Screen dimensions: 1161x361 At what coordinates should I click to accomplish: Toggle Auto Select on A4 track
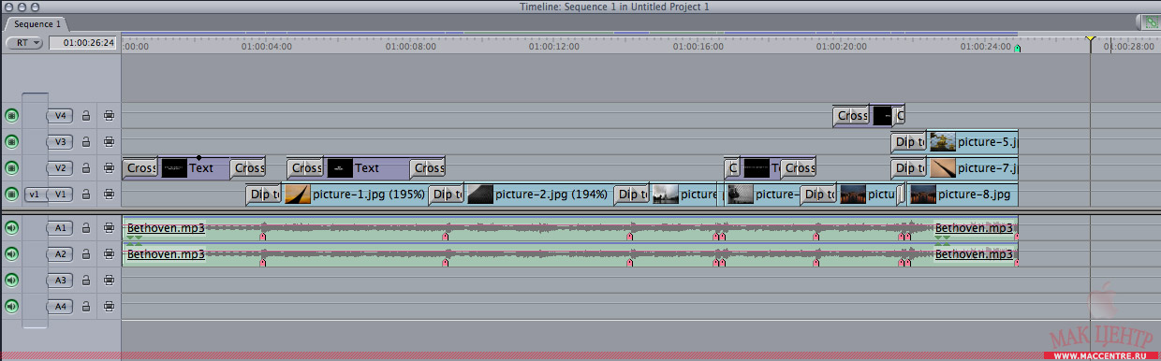[109, 306]
